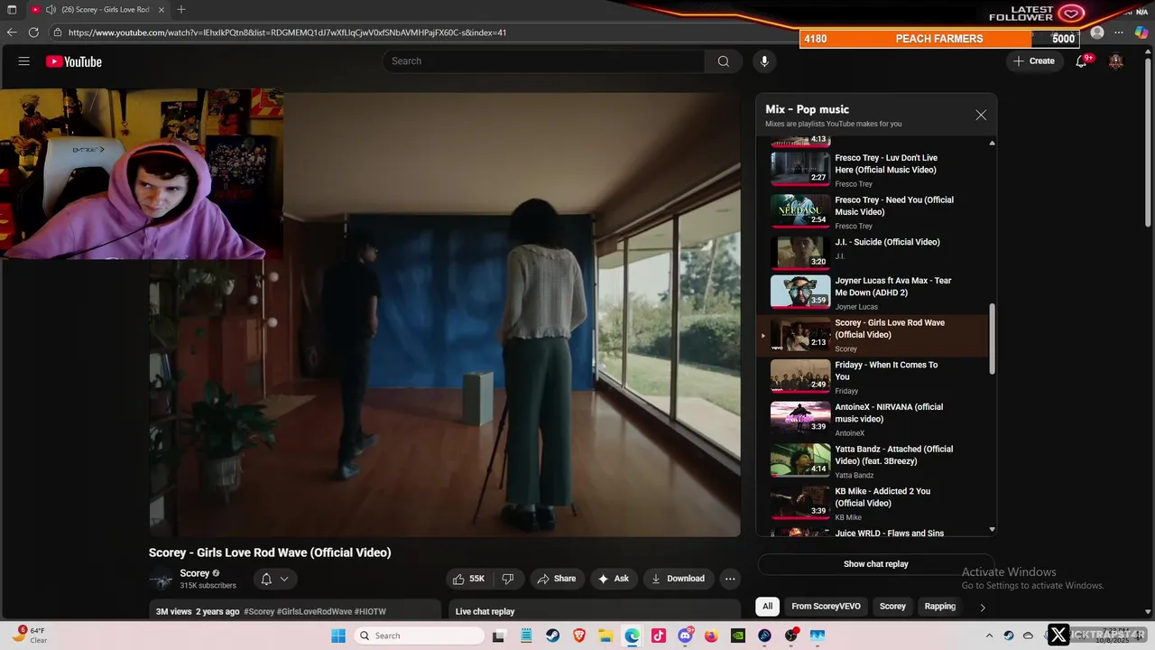This screenshot has width=1155, height=650.
Task: Open more actions three-dot menu under video
Action: [x=730, y=579]
